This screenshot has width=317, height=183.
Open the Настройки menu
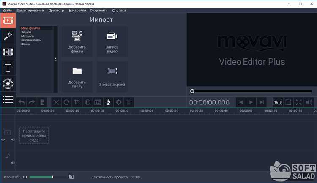click(x=77, y=10)
